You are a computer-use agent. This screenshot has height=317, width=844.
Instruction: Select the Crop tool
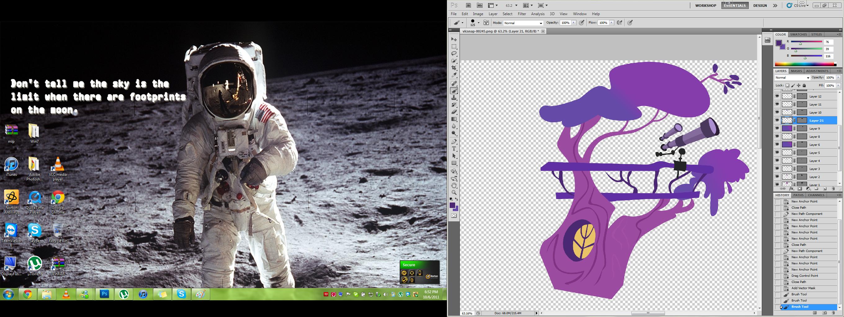(x=454, y=68)
